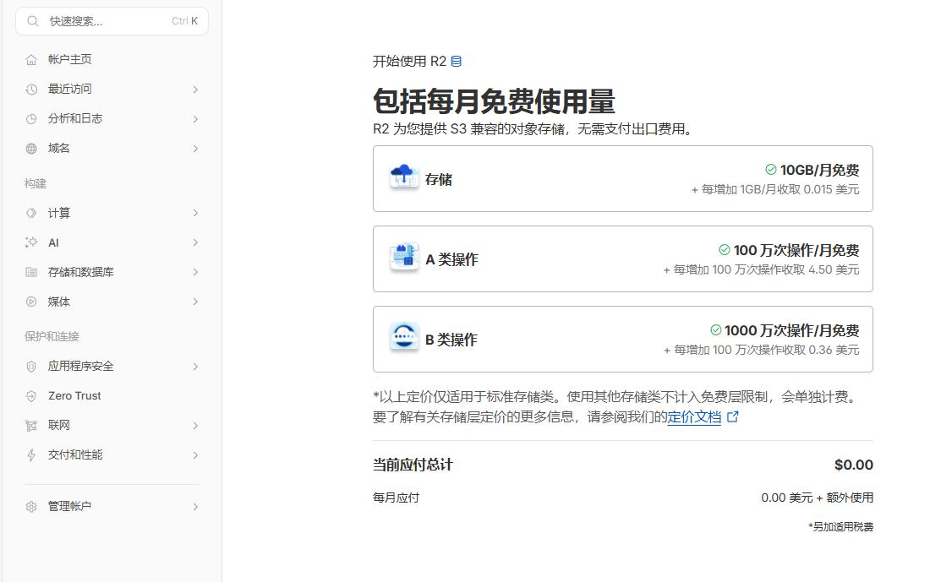
Task: Click the 0.00 美元 + 额外使用 text
Action: [x=818, y=498]
